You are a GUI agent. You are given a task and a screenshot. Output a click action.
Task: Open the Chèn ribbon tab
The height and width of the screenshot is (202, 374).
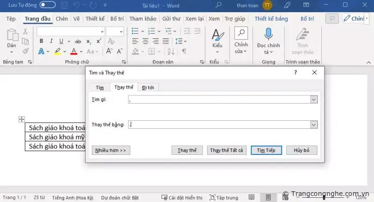(x=62, y=19)
